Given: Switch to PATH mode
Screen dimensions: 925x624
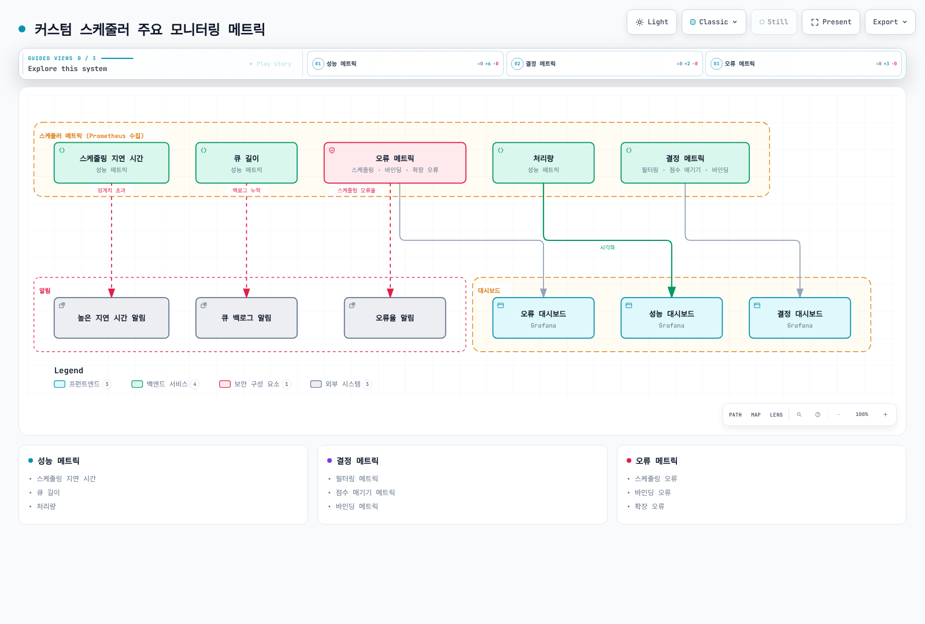Looking at the screenshot, I should click(735, 415).
